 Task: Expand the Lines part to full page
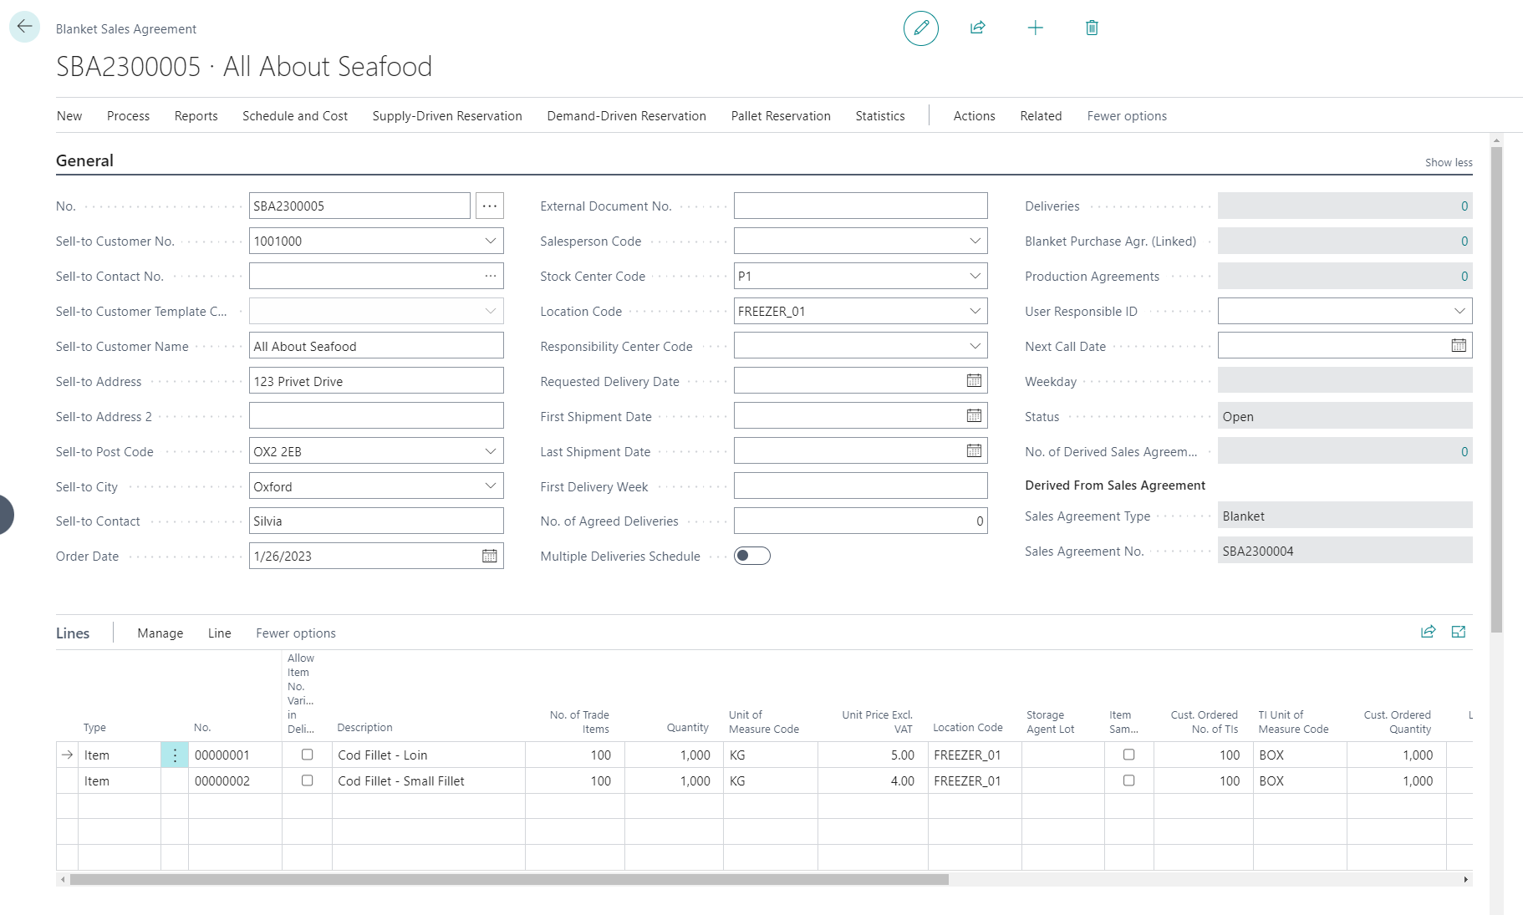coord(1459,633)
